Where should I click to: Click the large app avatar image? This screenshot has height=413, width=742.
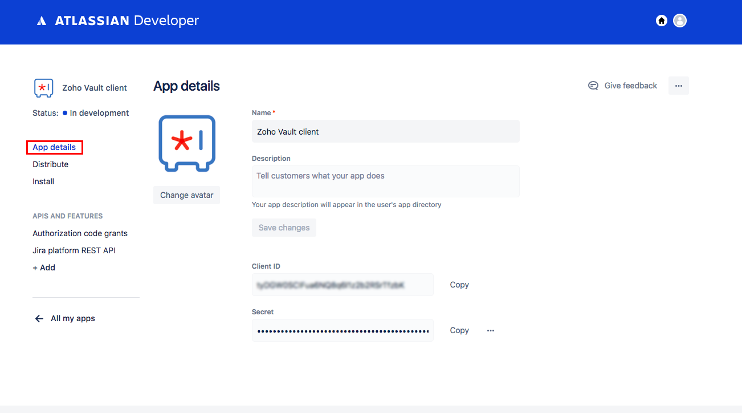tap(187, 143)
